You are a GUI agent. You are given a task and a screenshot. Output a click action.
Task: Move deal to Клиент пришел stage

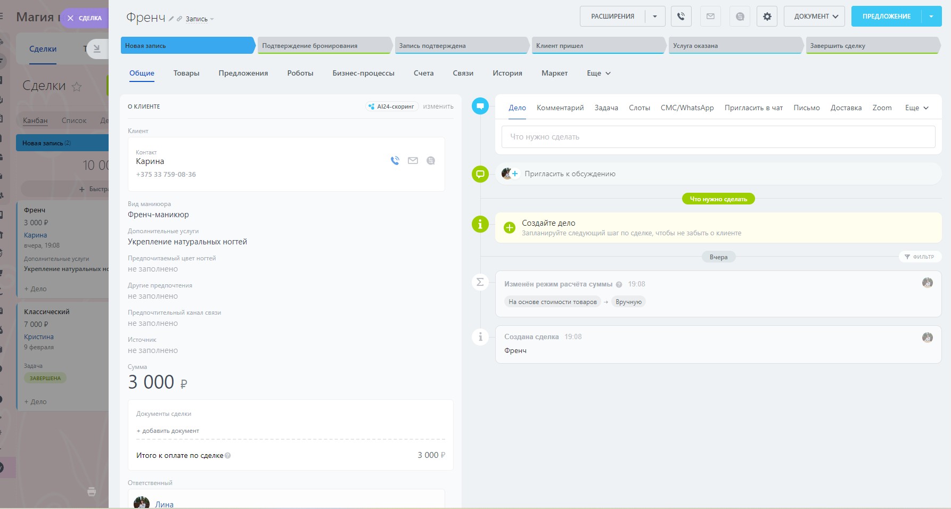[597, 46]
